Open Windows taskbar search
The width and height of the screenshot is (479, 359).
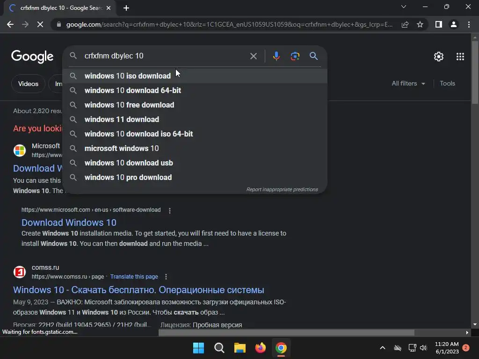(x=219, y=348)
